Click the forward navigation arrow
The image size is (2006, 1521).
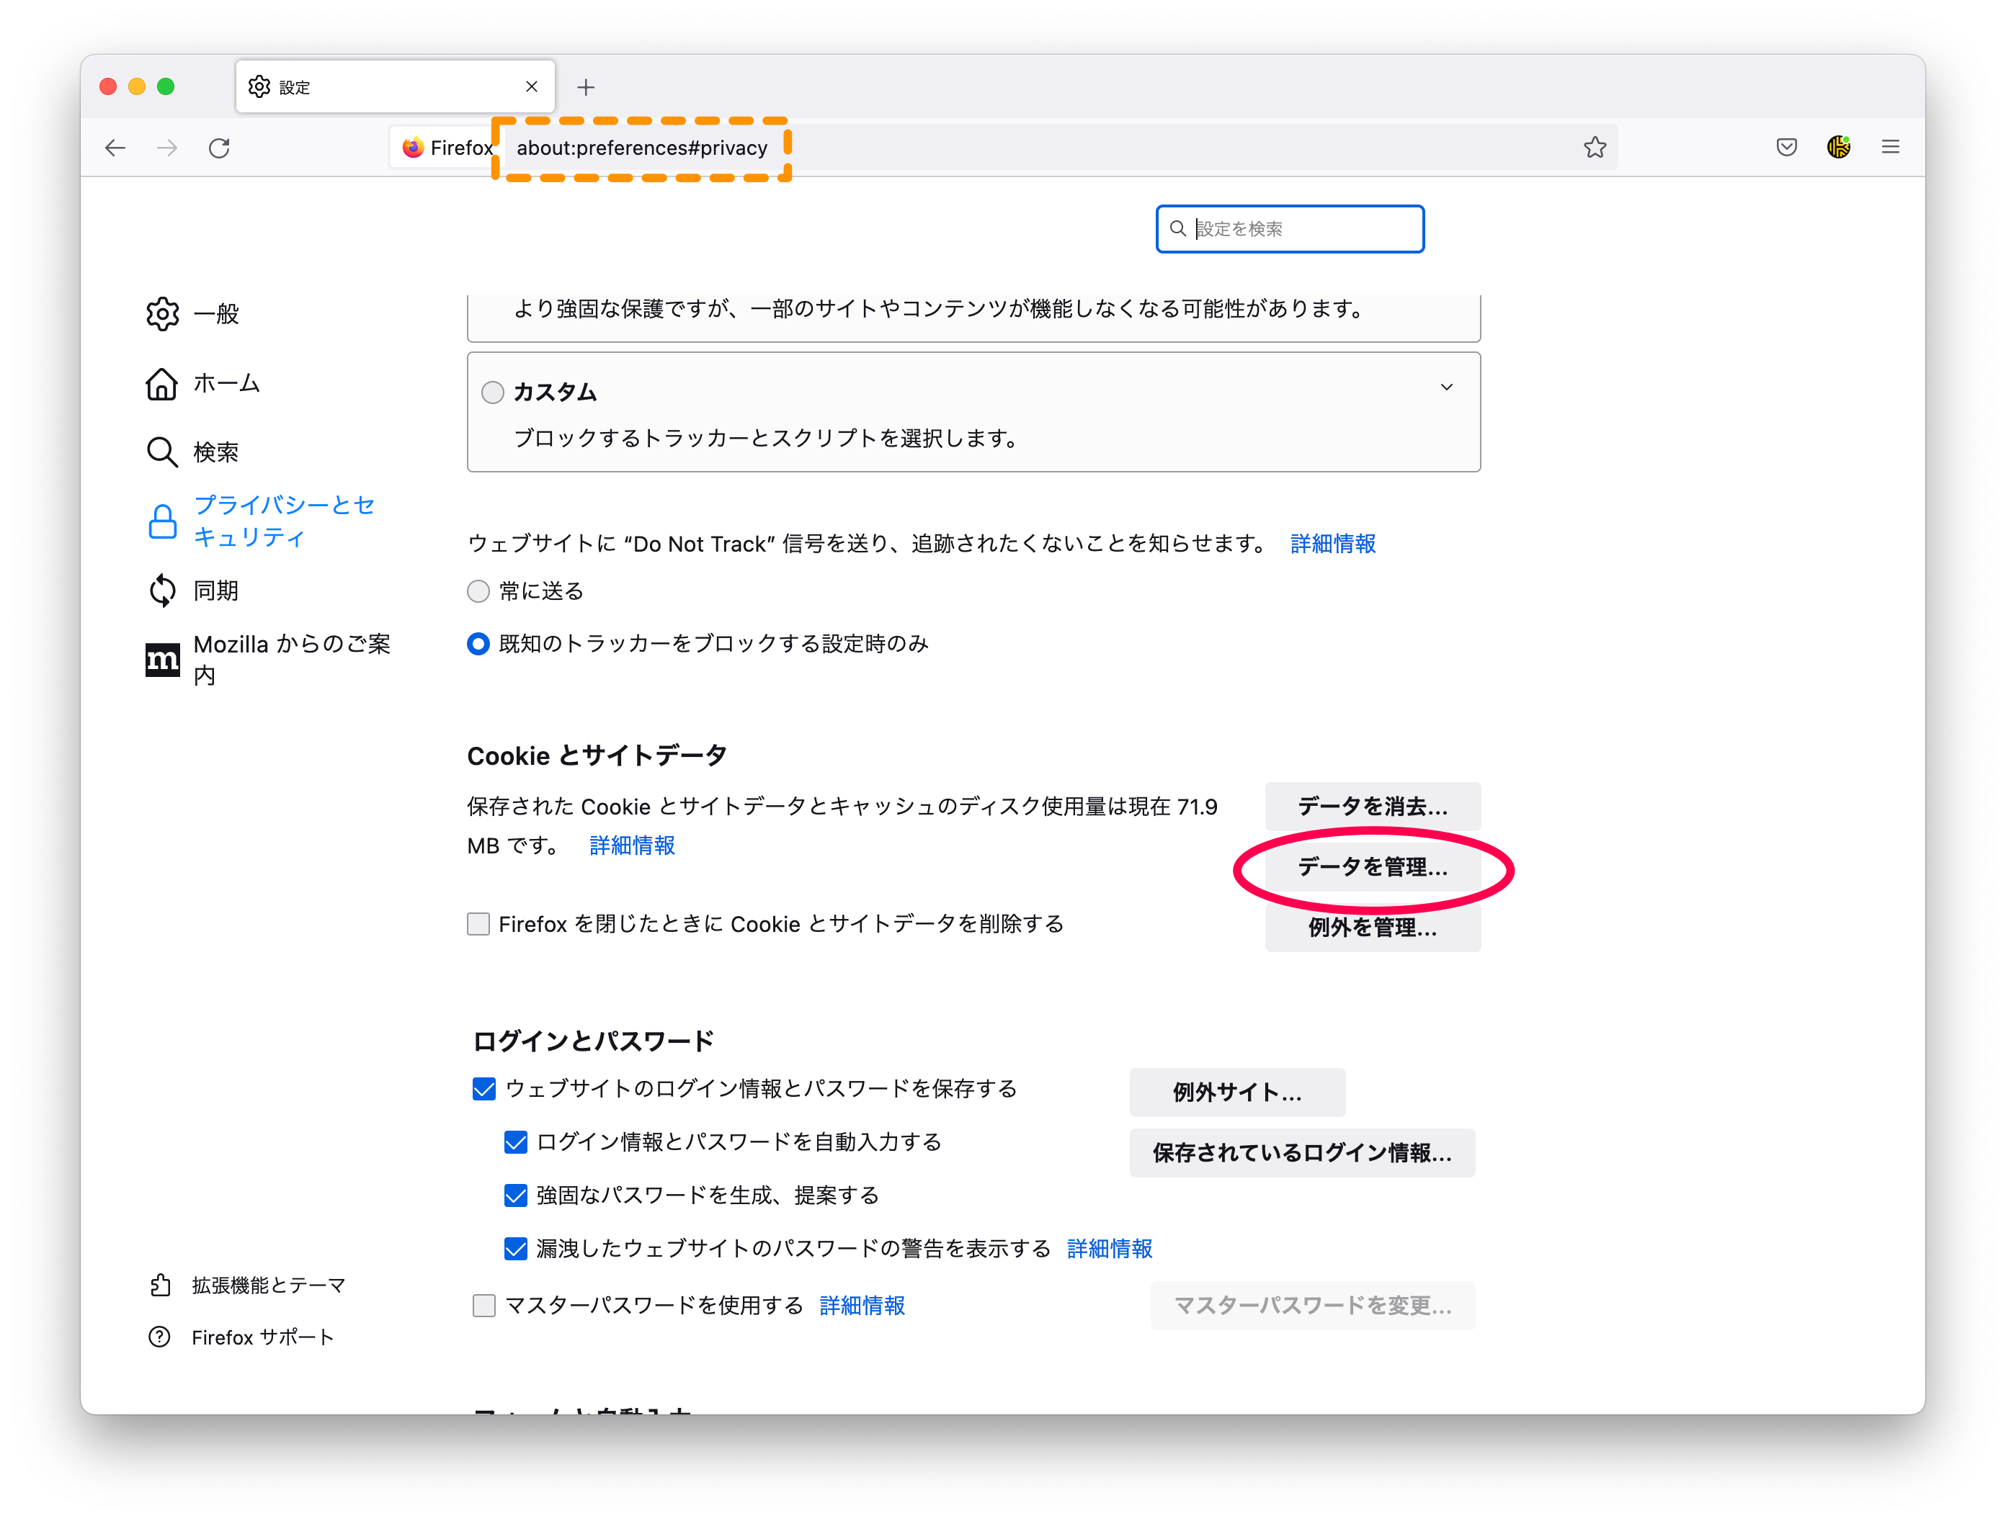[x=167, y=148]
